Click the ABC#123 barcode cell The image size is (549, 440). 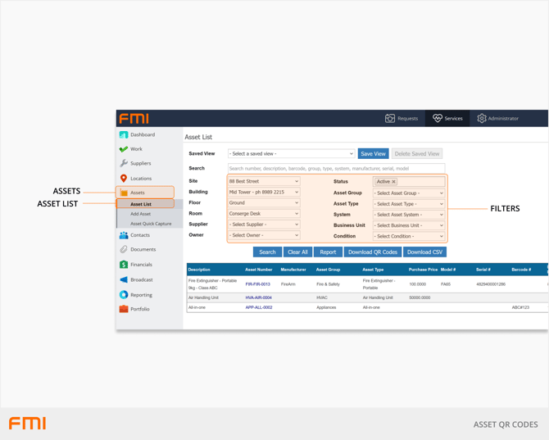[x=520, y=307]
